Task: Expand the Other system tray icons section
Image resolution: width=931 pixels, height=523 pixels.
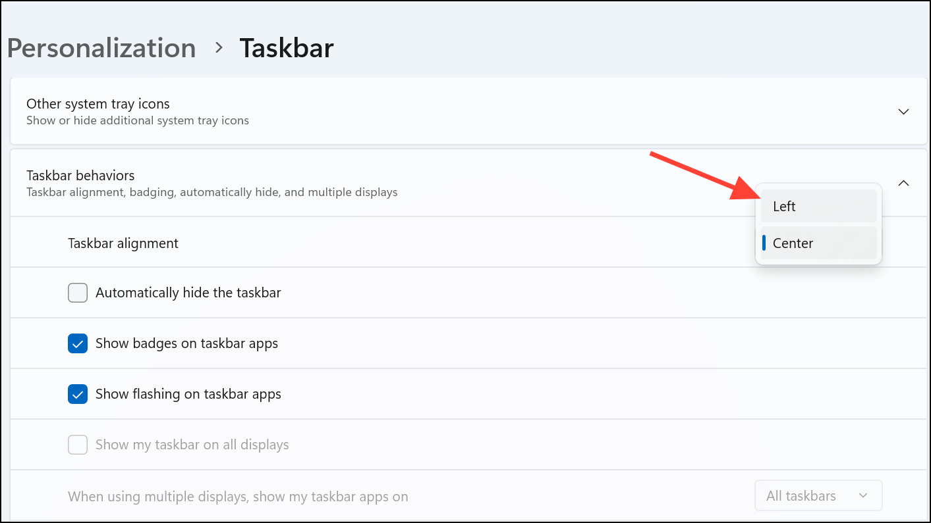Action: coord(468,111)
